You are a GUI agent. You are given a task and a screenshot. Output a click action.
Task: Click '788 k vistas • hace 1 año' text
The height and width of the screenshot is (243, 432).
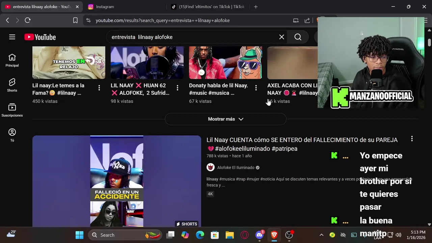tap(229, 156)
